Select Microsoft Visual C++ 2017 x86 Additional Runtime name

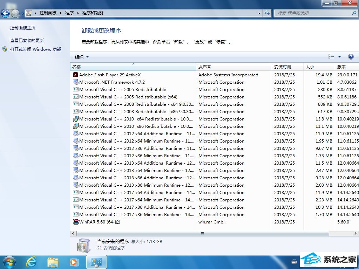click(x=137, y=207)
